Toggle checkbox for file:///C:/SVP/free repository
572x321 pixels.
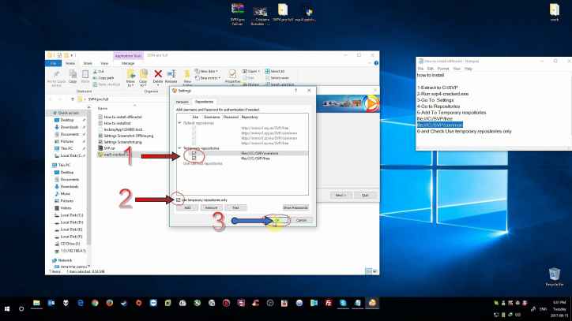[194, 159]
